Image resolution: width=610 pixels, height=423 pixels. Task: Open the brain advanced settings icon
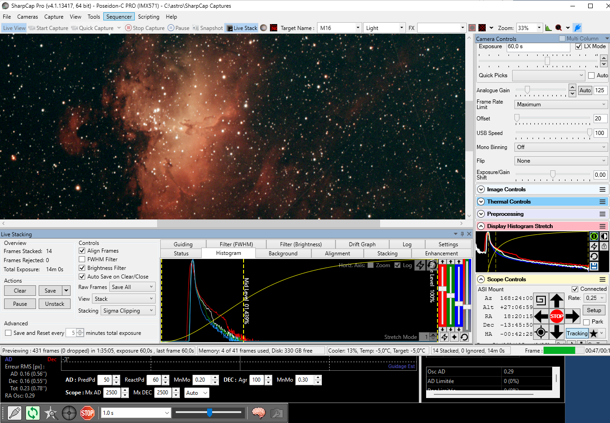click(x=259, y=413)
